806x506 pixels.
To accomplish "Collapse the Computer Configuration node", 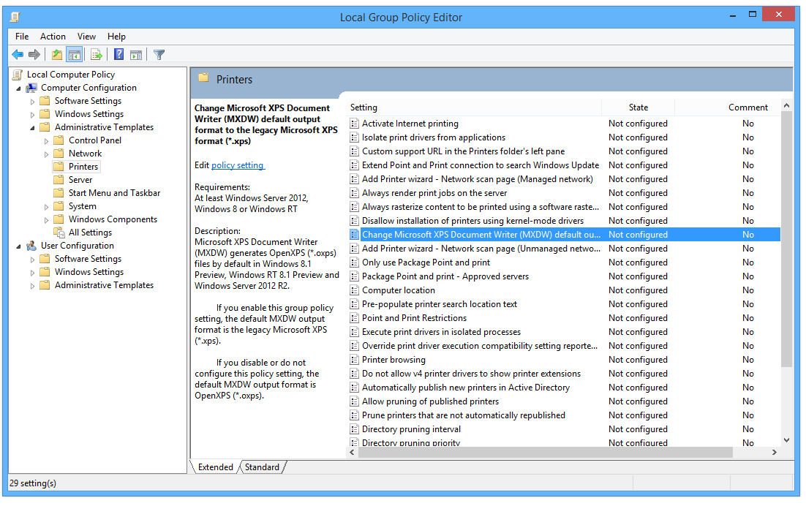I will (19, 89).
